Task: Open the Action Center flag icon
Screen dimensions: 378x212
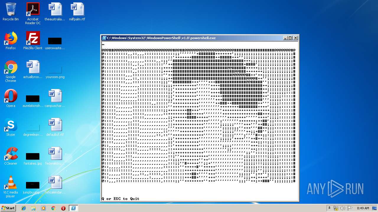Action: click(x=350, y=208)
